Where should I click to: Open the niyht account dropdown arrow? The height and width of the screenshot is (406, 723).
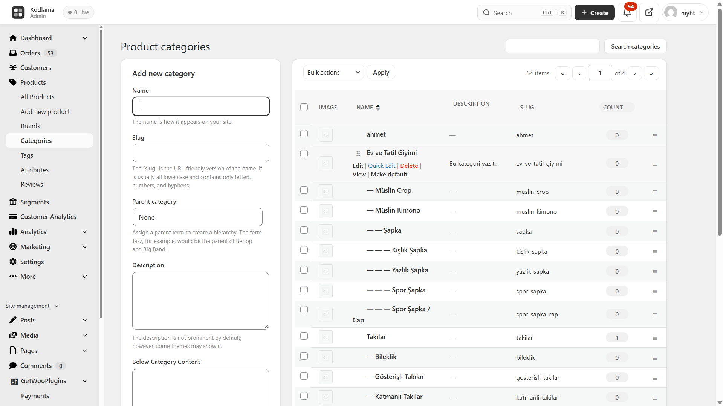pyautogui.click(x=702, y=12)
